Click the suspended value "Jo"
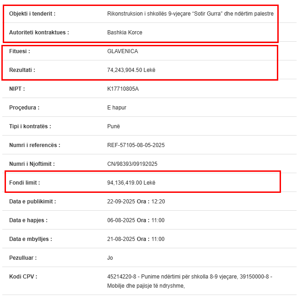 (x=110, y=258)
